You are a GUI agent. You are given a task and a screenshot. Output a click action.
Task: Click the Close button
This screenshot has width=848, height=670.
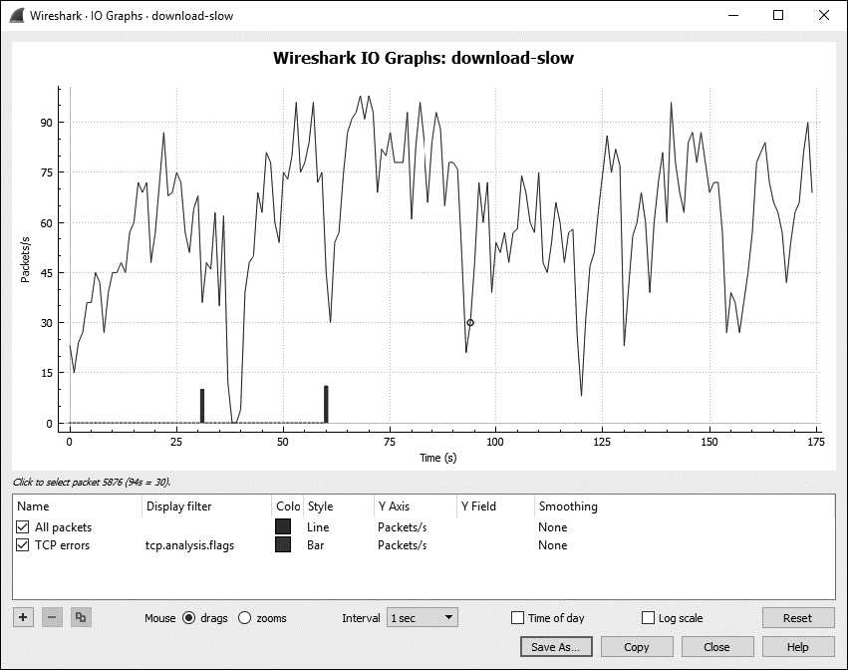tap(717, 647)
